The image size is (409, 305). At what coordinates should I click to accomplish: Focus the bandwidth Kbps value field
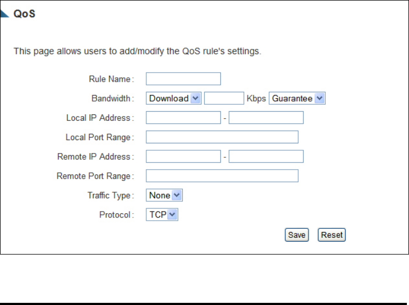pos(224,98)
